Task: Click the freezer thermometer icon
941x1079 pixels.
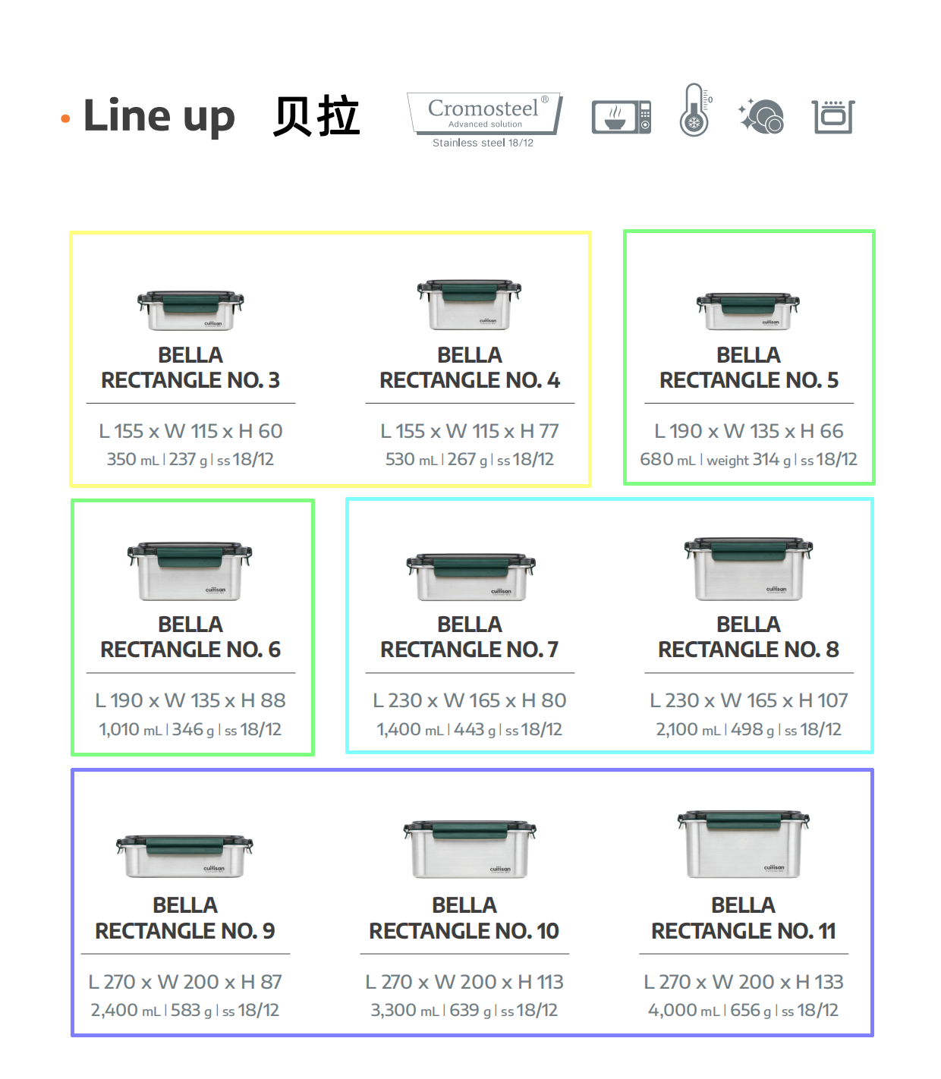Action: [x=694, y=111]
